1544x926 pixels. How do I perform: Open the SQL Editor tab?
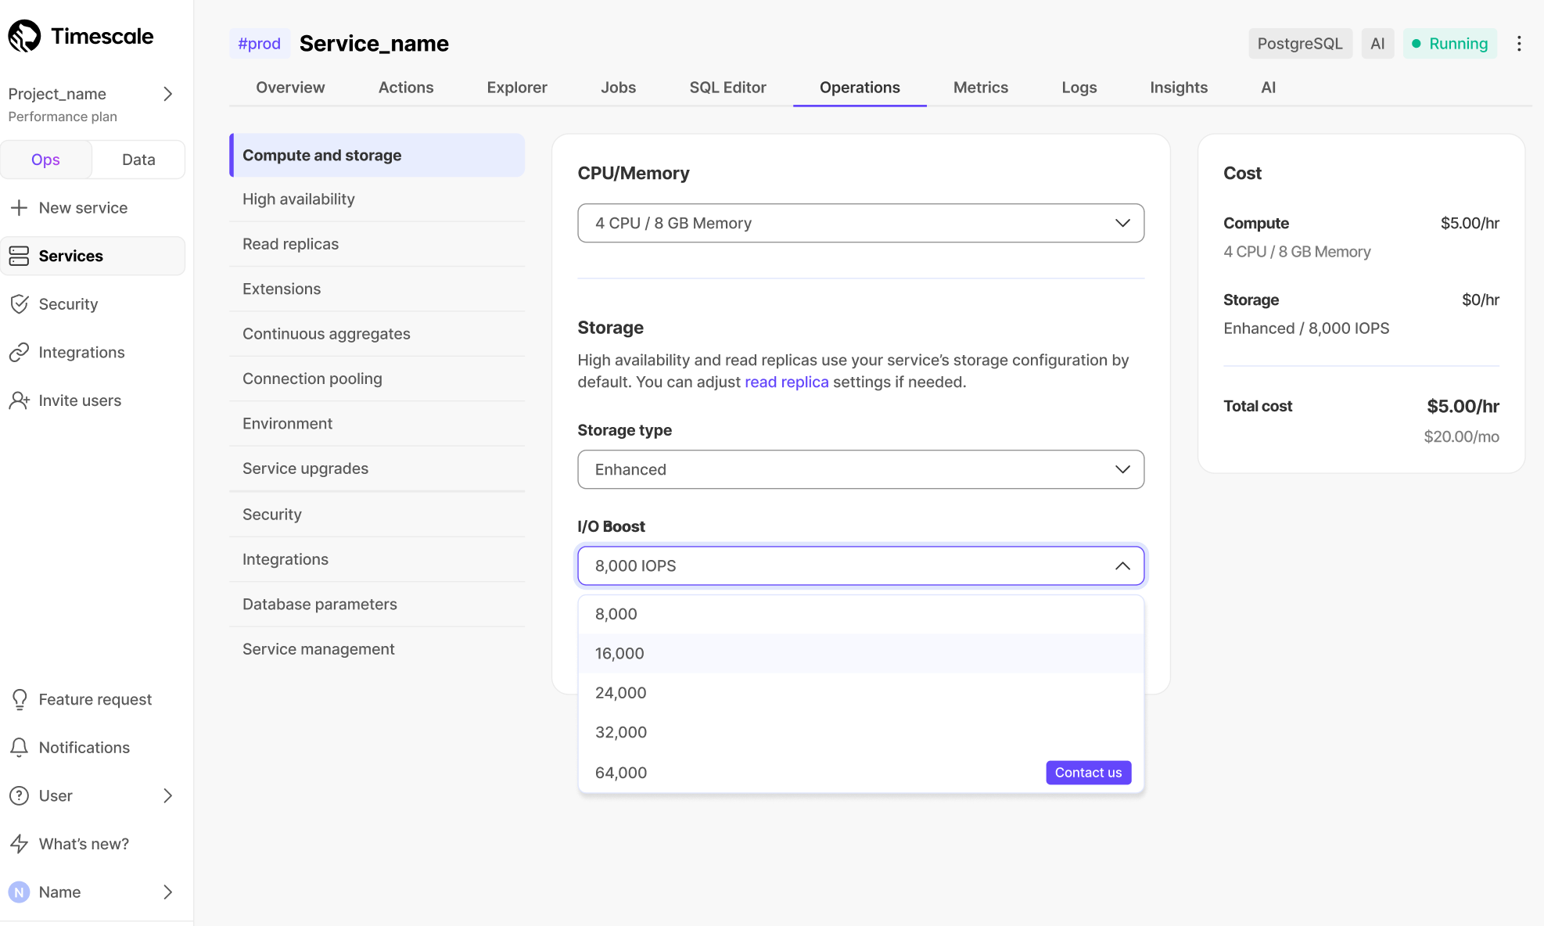727,88
